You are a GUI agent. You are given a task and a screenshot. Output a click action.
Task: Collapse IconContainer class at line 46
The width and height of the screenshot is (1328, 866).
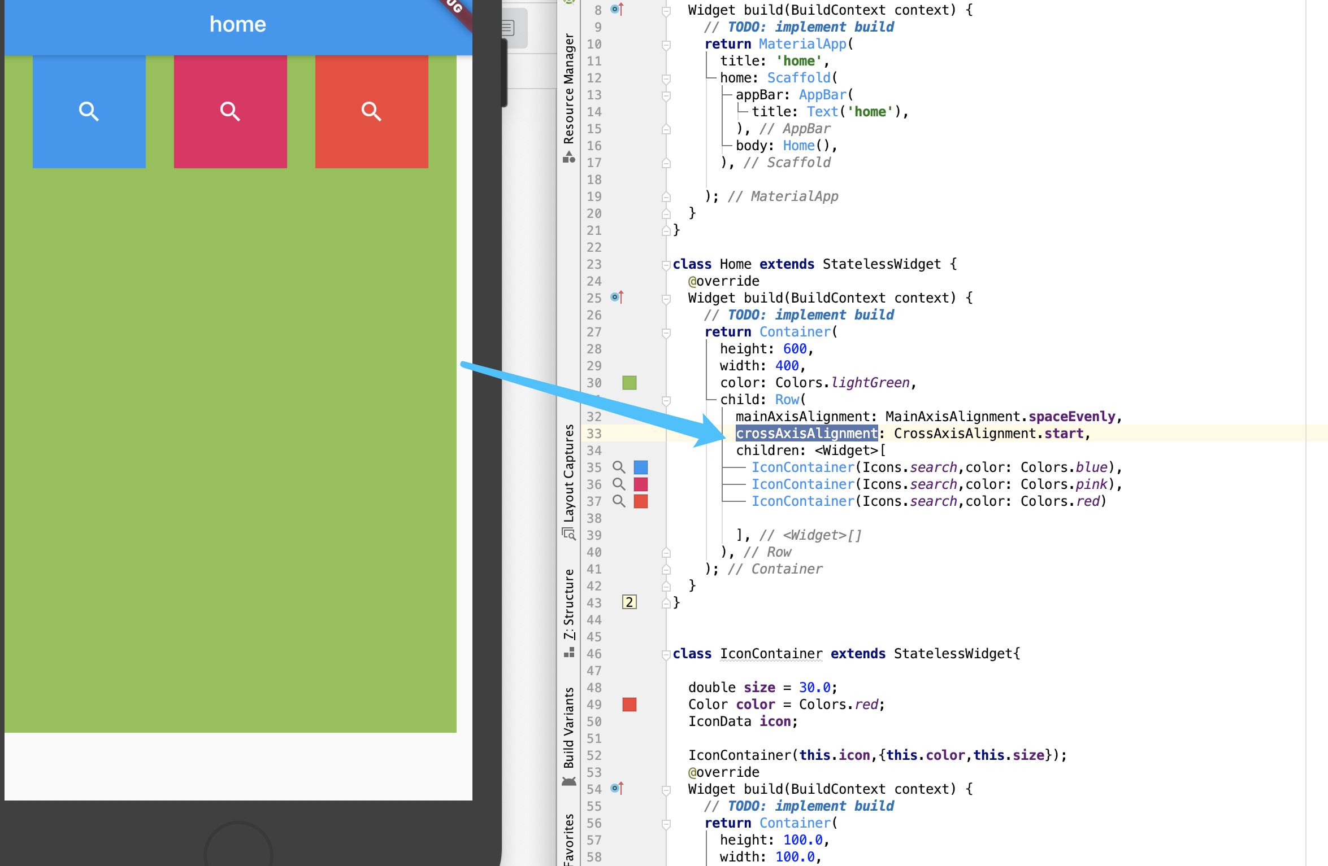point(666,654)
